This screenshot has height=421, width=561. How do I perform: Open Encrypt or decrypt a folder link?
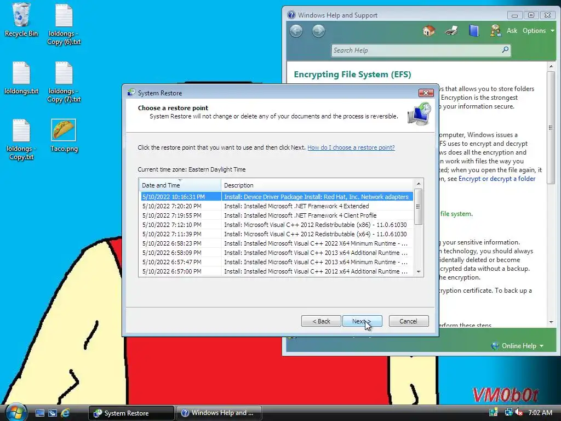(x=497, y=179)
